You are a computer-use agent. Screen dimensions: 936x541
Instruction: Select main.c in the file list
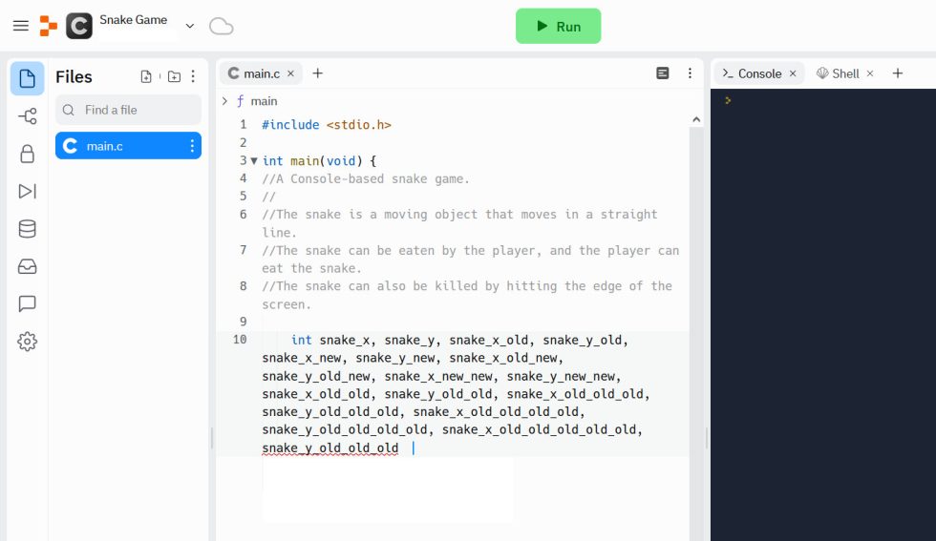click(x=128, y=146)
